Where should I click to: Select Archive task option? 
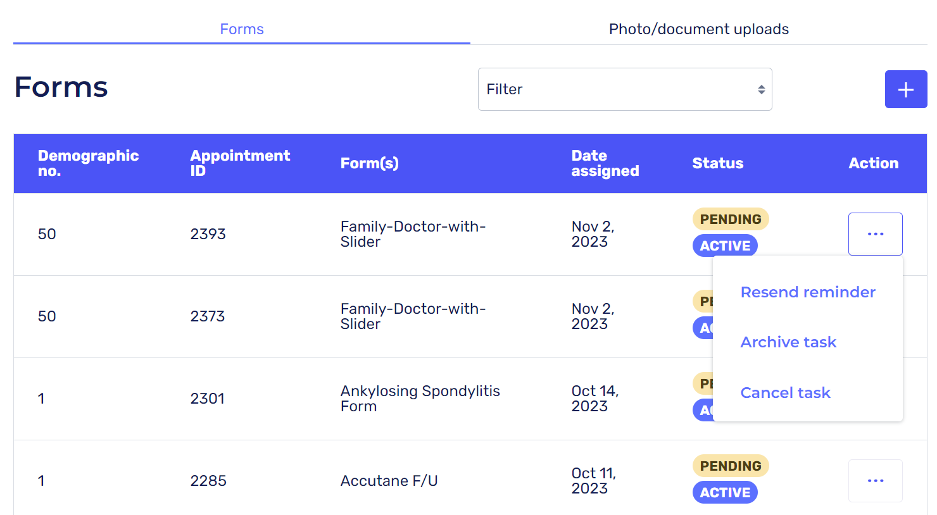pyautogui.click(x=788, y=342)
